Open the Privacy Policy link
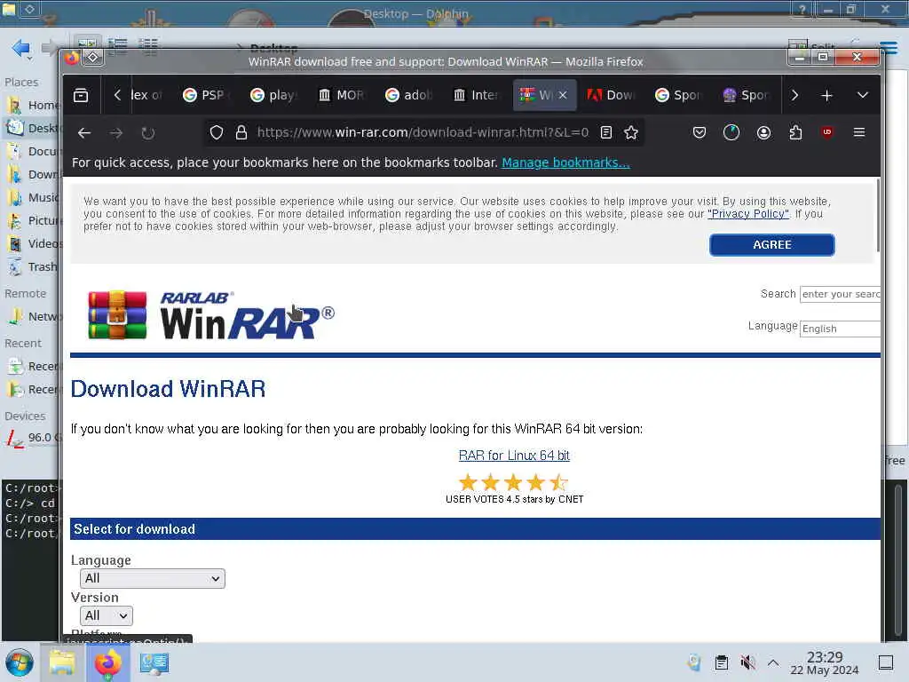This screenshot has width=909, height=682. tap(747, 214)
